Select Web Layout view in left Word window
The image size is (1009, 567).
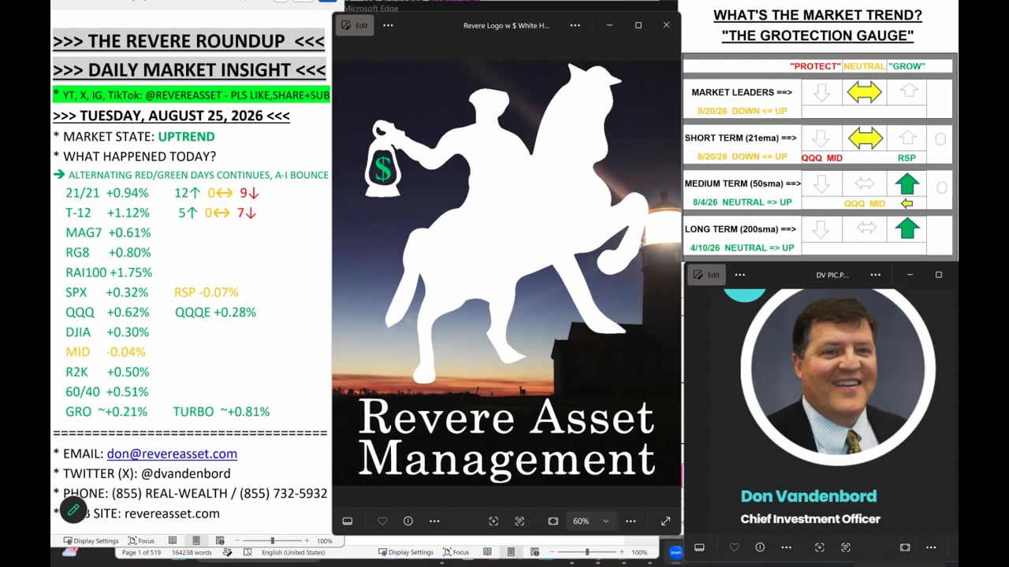(x=220, y=541)
